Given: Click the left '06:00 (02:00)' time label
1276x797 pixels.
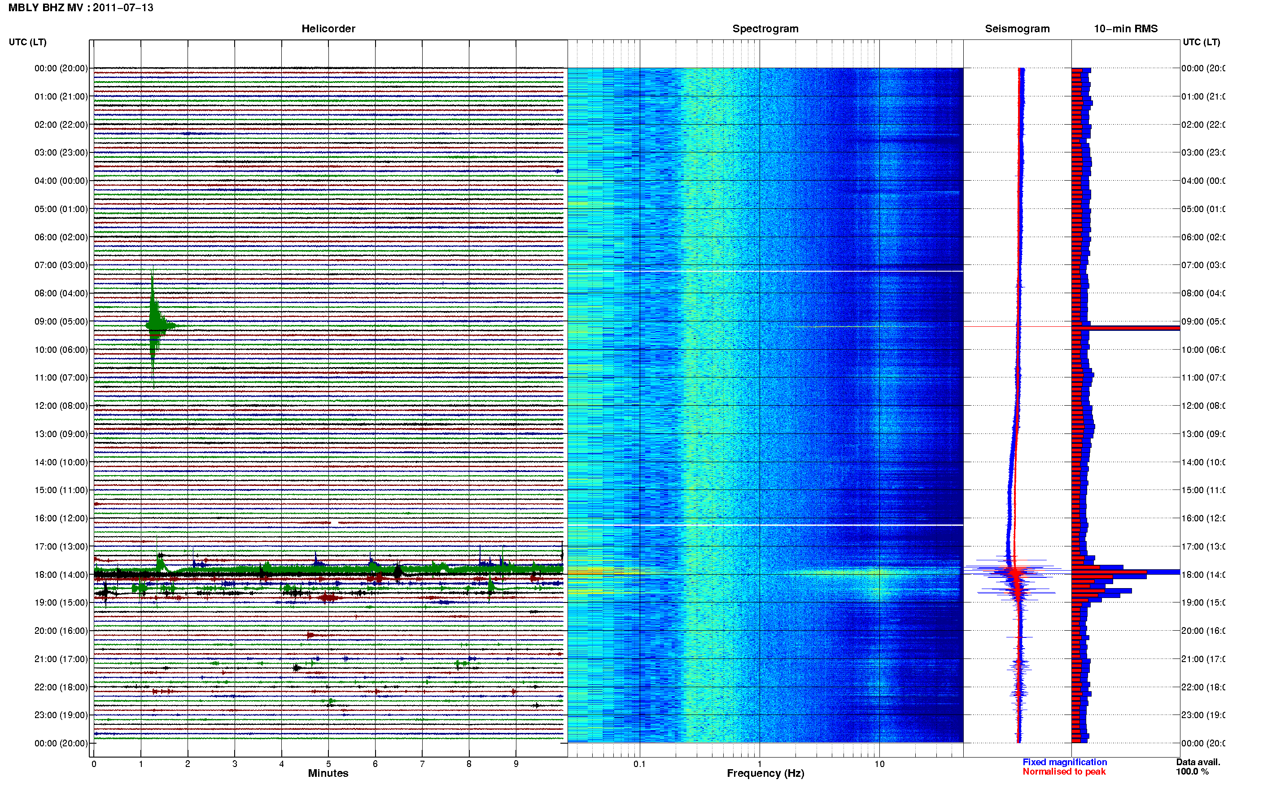Looking at the screenshot, I should 61,237.
